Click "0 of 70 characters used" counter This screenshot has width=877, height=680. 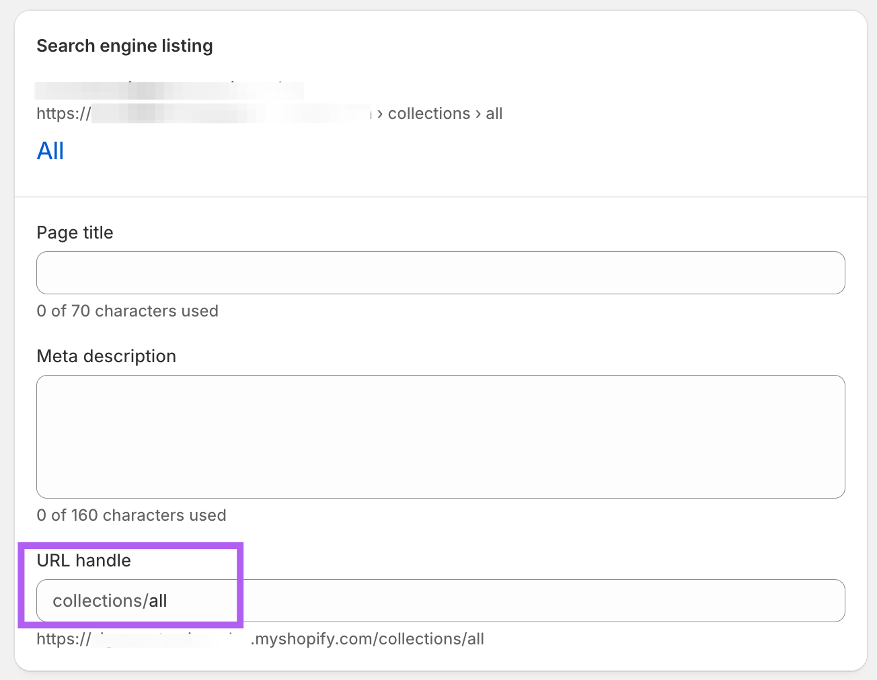(127, 311)
